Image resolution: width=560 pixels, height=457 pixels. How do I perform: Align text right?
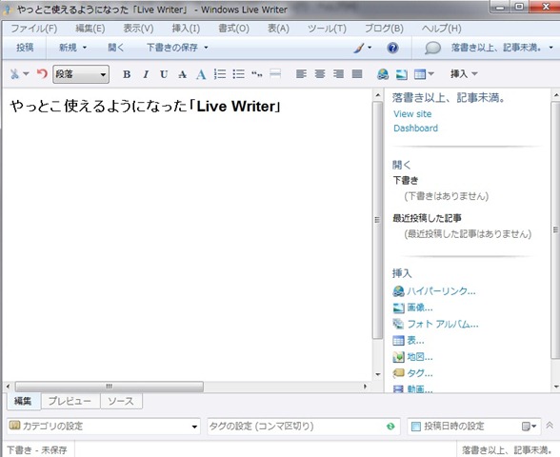tap(338, 74)
